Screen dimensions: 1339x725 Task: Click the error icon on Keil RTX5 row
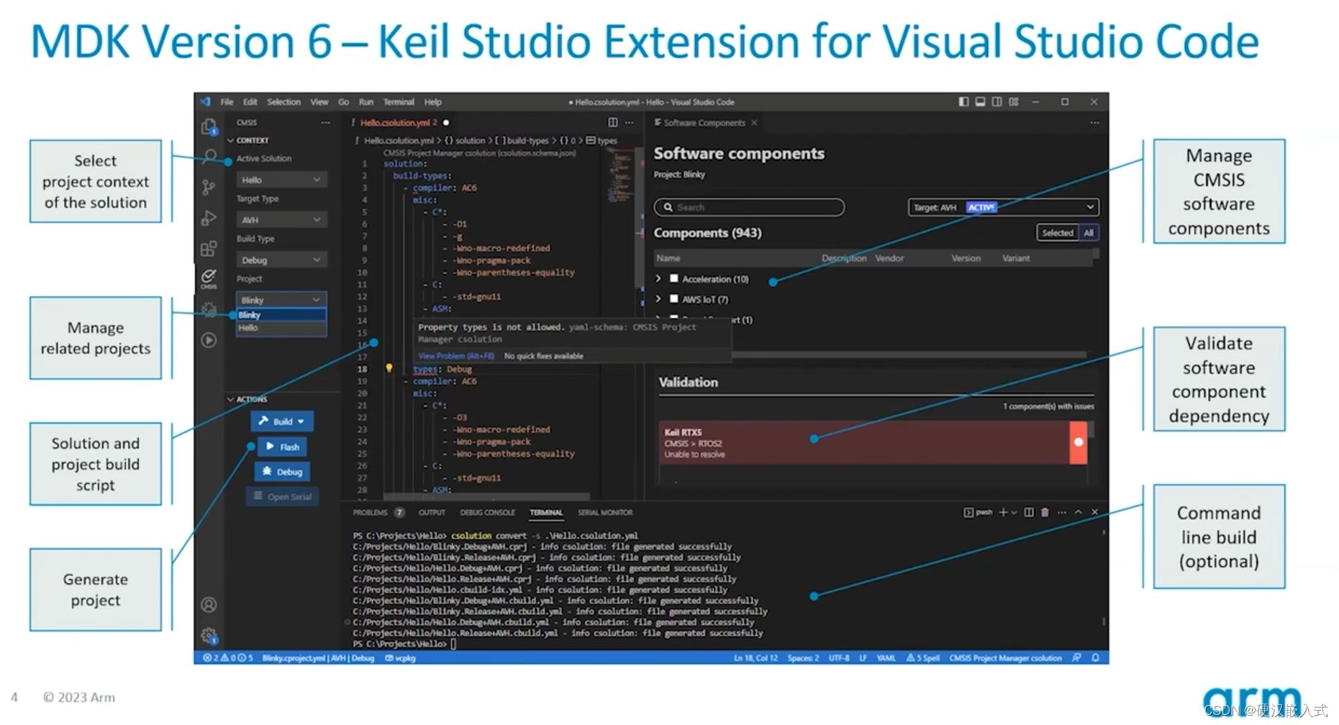click(x=1079, y=442)
